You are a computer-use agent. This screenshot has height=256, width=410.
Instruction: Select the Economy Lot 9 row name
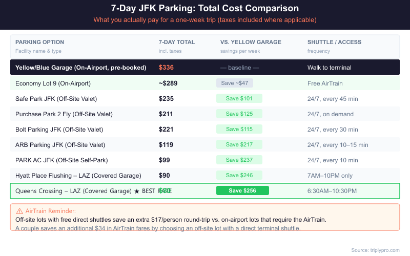point(53,83)
